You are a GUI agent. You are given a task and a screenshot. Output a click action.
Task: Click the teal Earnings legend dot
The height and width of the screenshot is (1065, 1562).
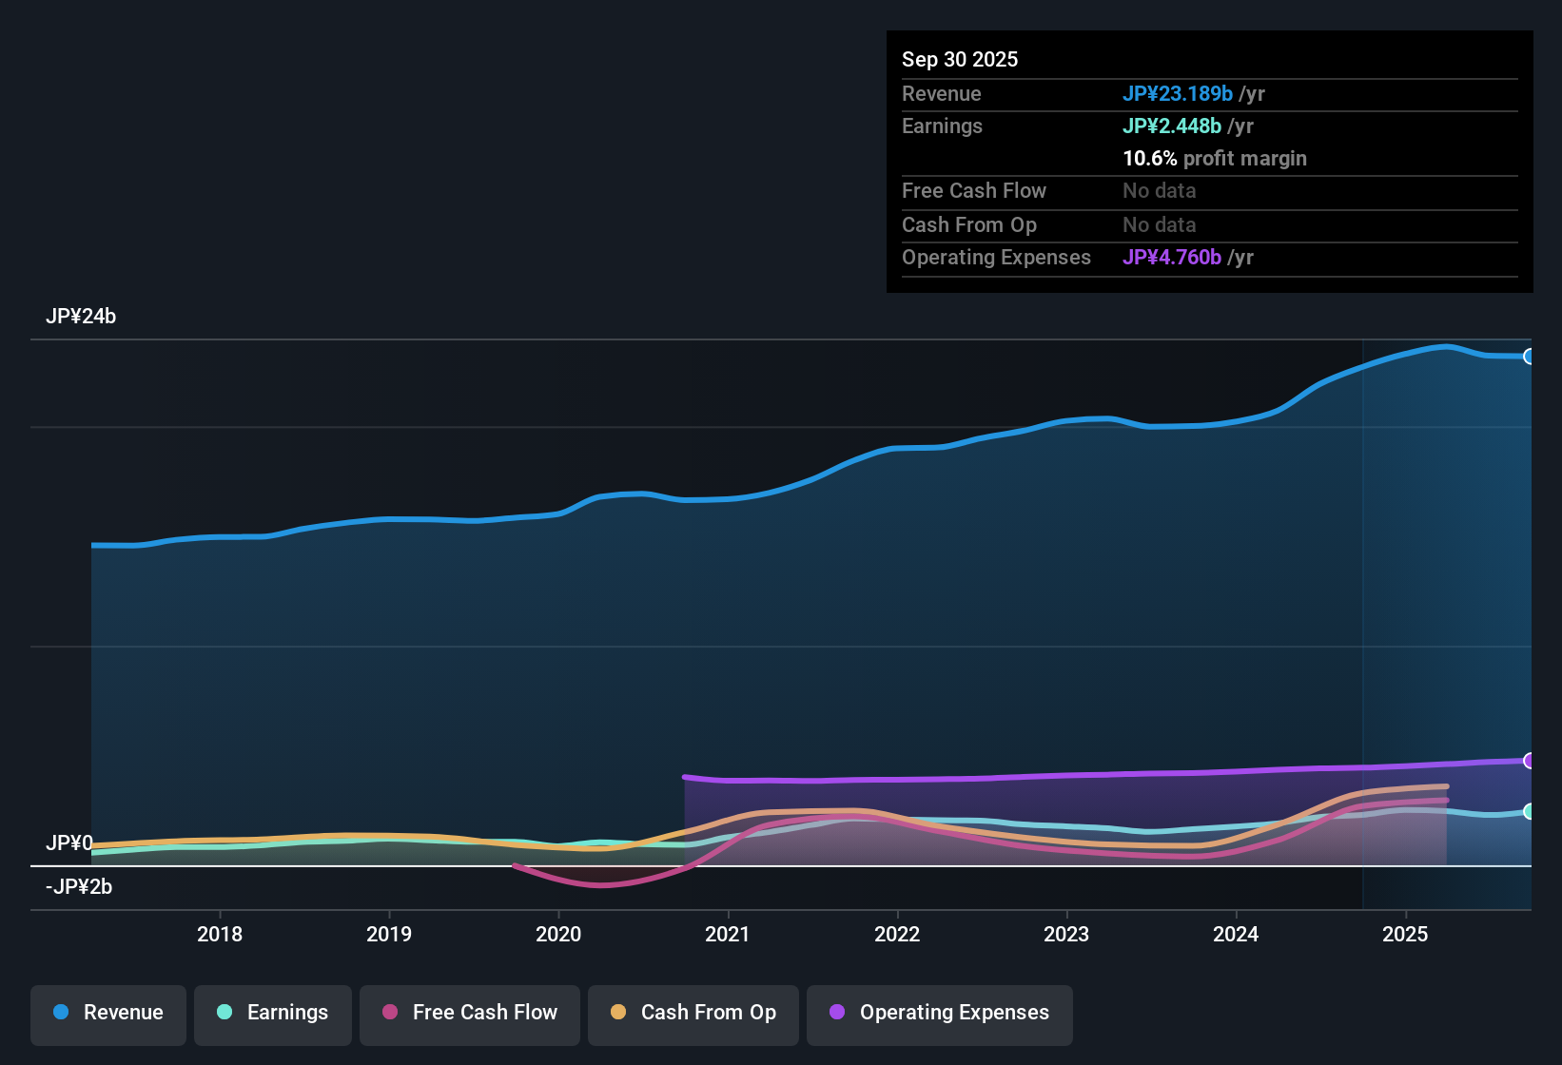click(225, 1013)
